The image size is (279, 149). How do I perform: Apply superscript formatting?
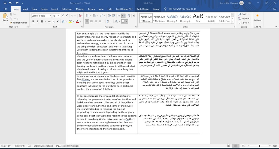click(x=58, y=21)
